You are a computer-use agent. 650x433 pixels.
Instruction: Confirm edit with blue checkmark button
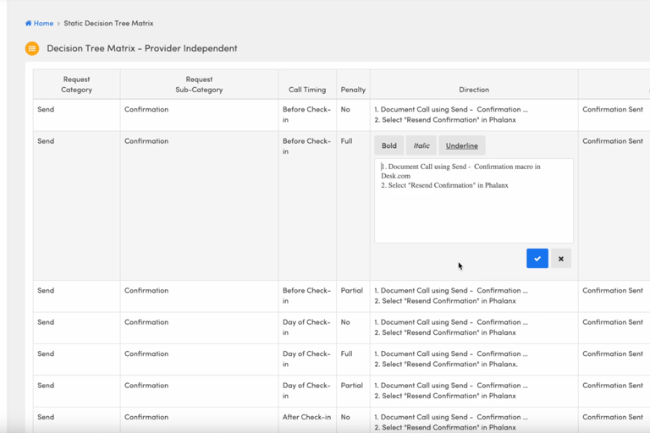537,259
